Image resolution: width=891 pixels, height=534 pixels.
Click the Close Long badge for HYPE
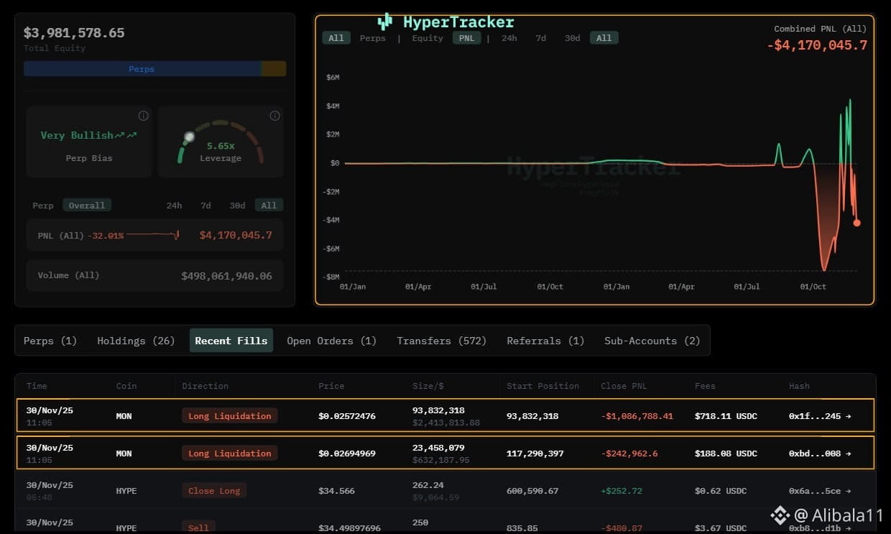214,491
